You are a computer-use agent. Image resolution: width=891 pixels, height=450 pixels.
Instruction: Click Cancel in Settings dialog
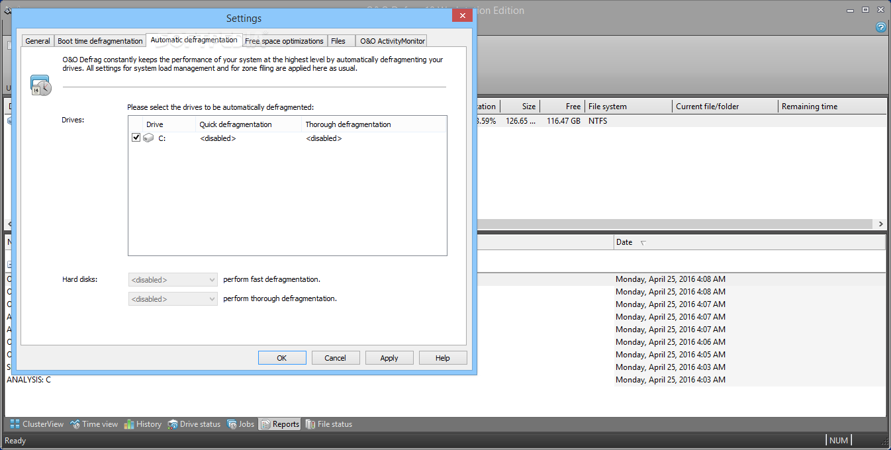pyautogui.click(x=336, y=358)
